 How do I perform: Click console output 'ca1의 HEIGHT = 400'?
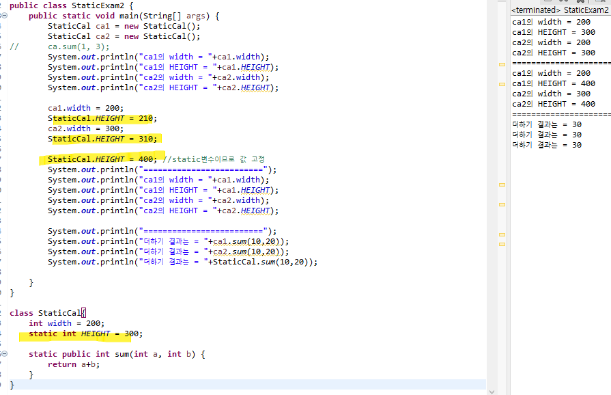click(554, 83)
